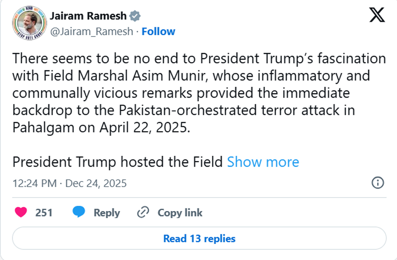The image size is (397, 260).
Task: Follow Jairam Ramesh
Action: point(159,32)
